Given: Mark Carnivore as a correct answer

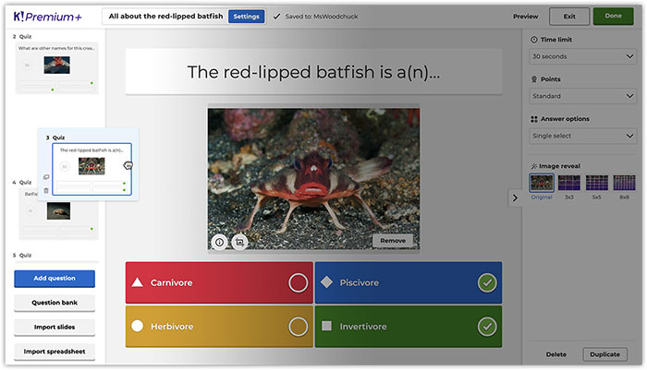Looking at the screenshot, I should (298, 283).
